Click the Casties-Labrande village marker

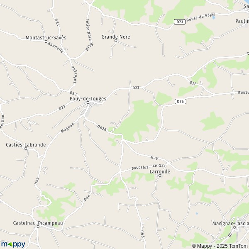click(x=26, y=149)
